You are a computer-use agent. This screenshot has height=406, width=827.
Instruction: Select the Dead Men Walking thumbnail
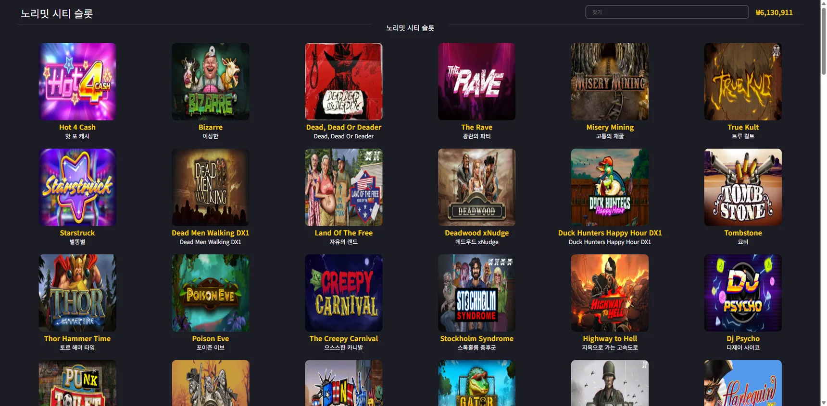point(211,187)
